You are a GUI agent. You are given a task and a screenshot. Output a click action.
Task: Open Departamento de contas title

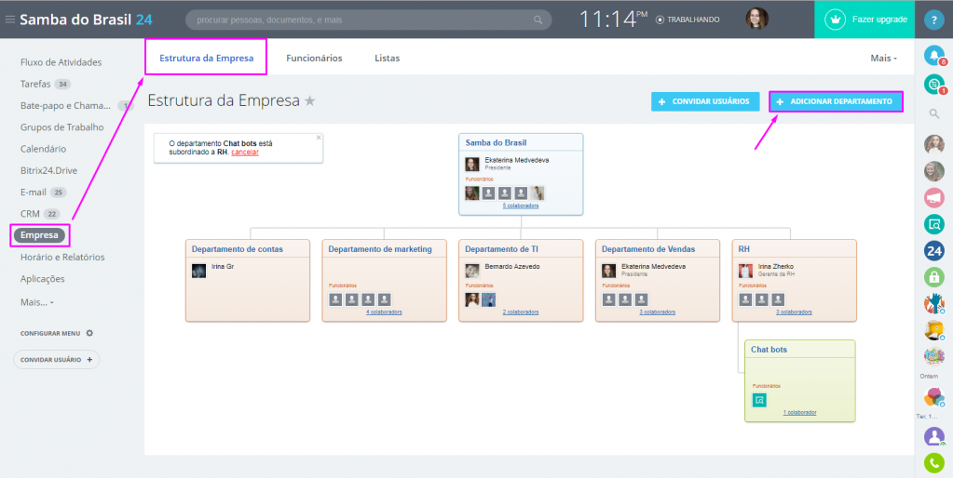238,248
